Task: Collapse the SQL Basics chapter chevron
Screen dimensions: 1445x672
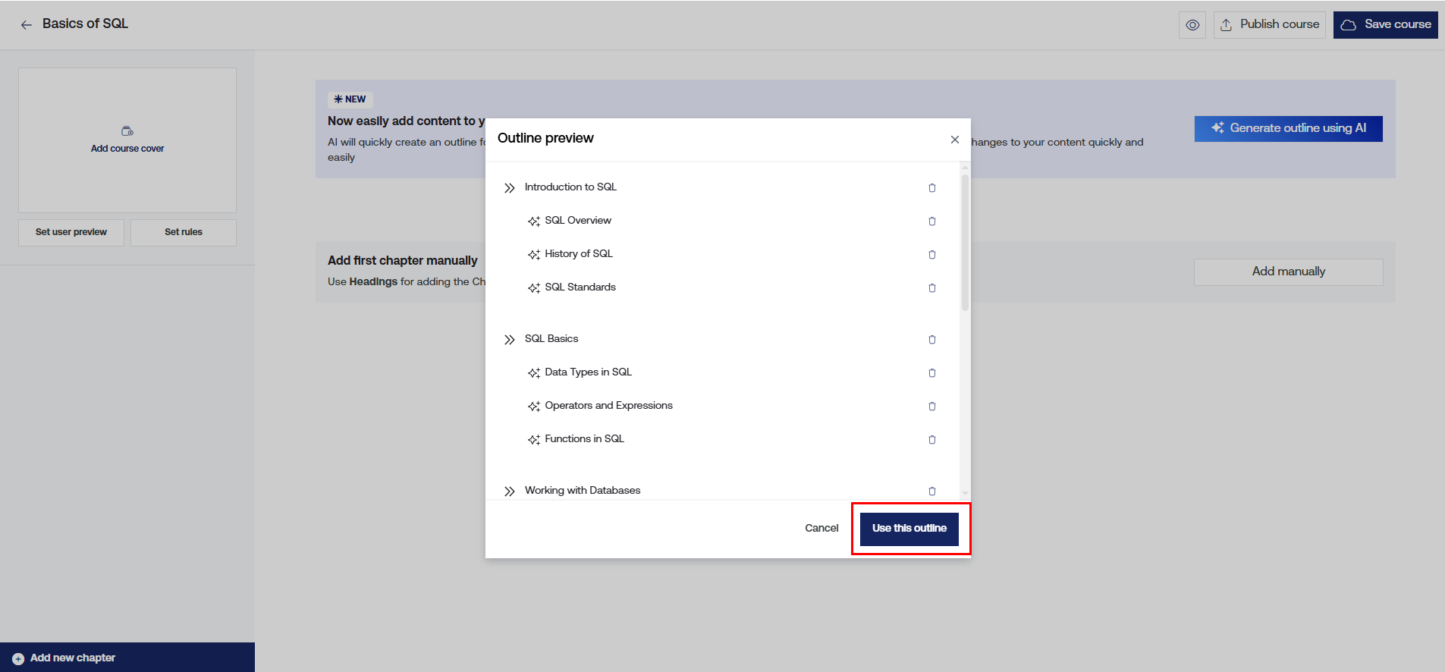Action: (509, 340)
